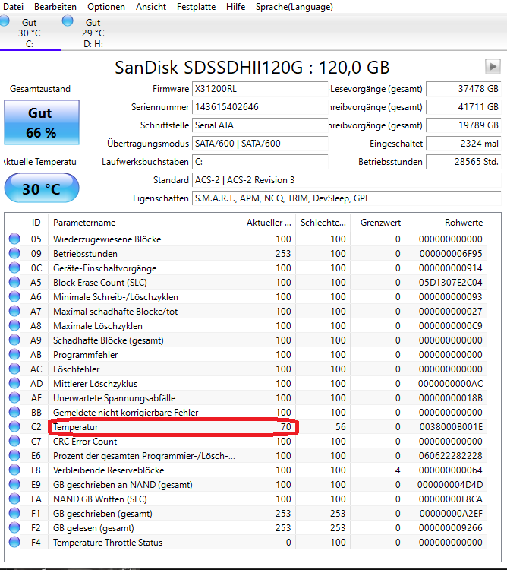
Task: Click the Schnittstelle field Serial ATA
Action: click(x=260, y=125)
